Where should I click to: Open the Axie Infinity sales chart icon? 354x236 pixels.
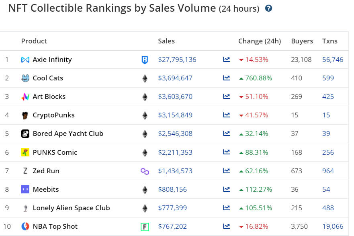[x=227, y=60]
